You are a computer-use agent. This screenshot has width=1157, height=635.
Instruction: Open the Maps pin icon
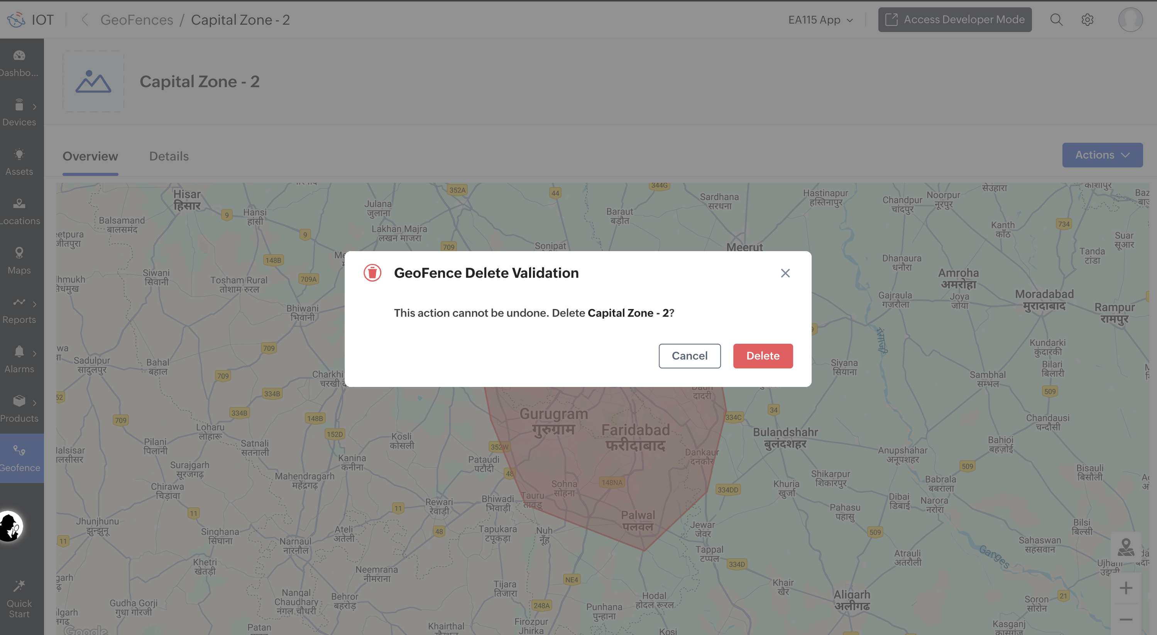pos(19,253)
